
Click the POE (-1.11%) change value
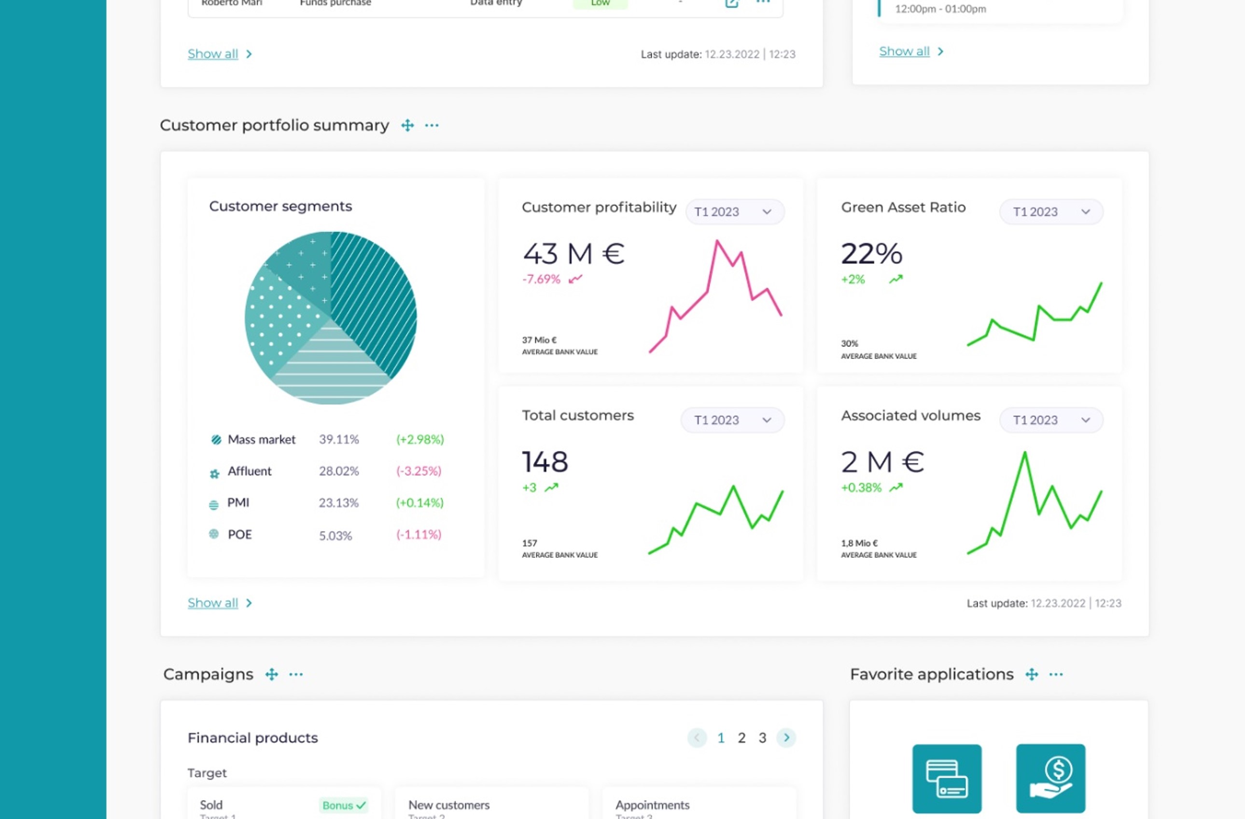[x=419, y=534]
